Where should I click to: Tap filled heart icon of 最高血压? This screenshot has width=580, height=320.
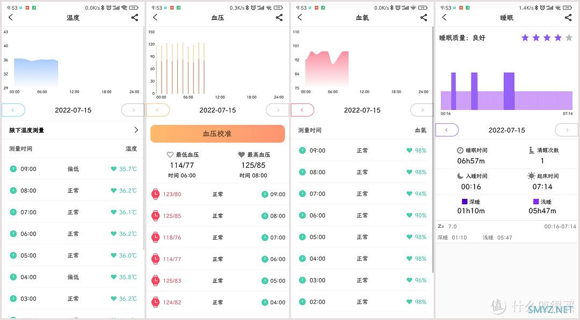pos(242,155)
